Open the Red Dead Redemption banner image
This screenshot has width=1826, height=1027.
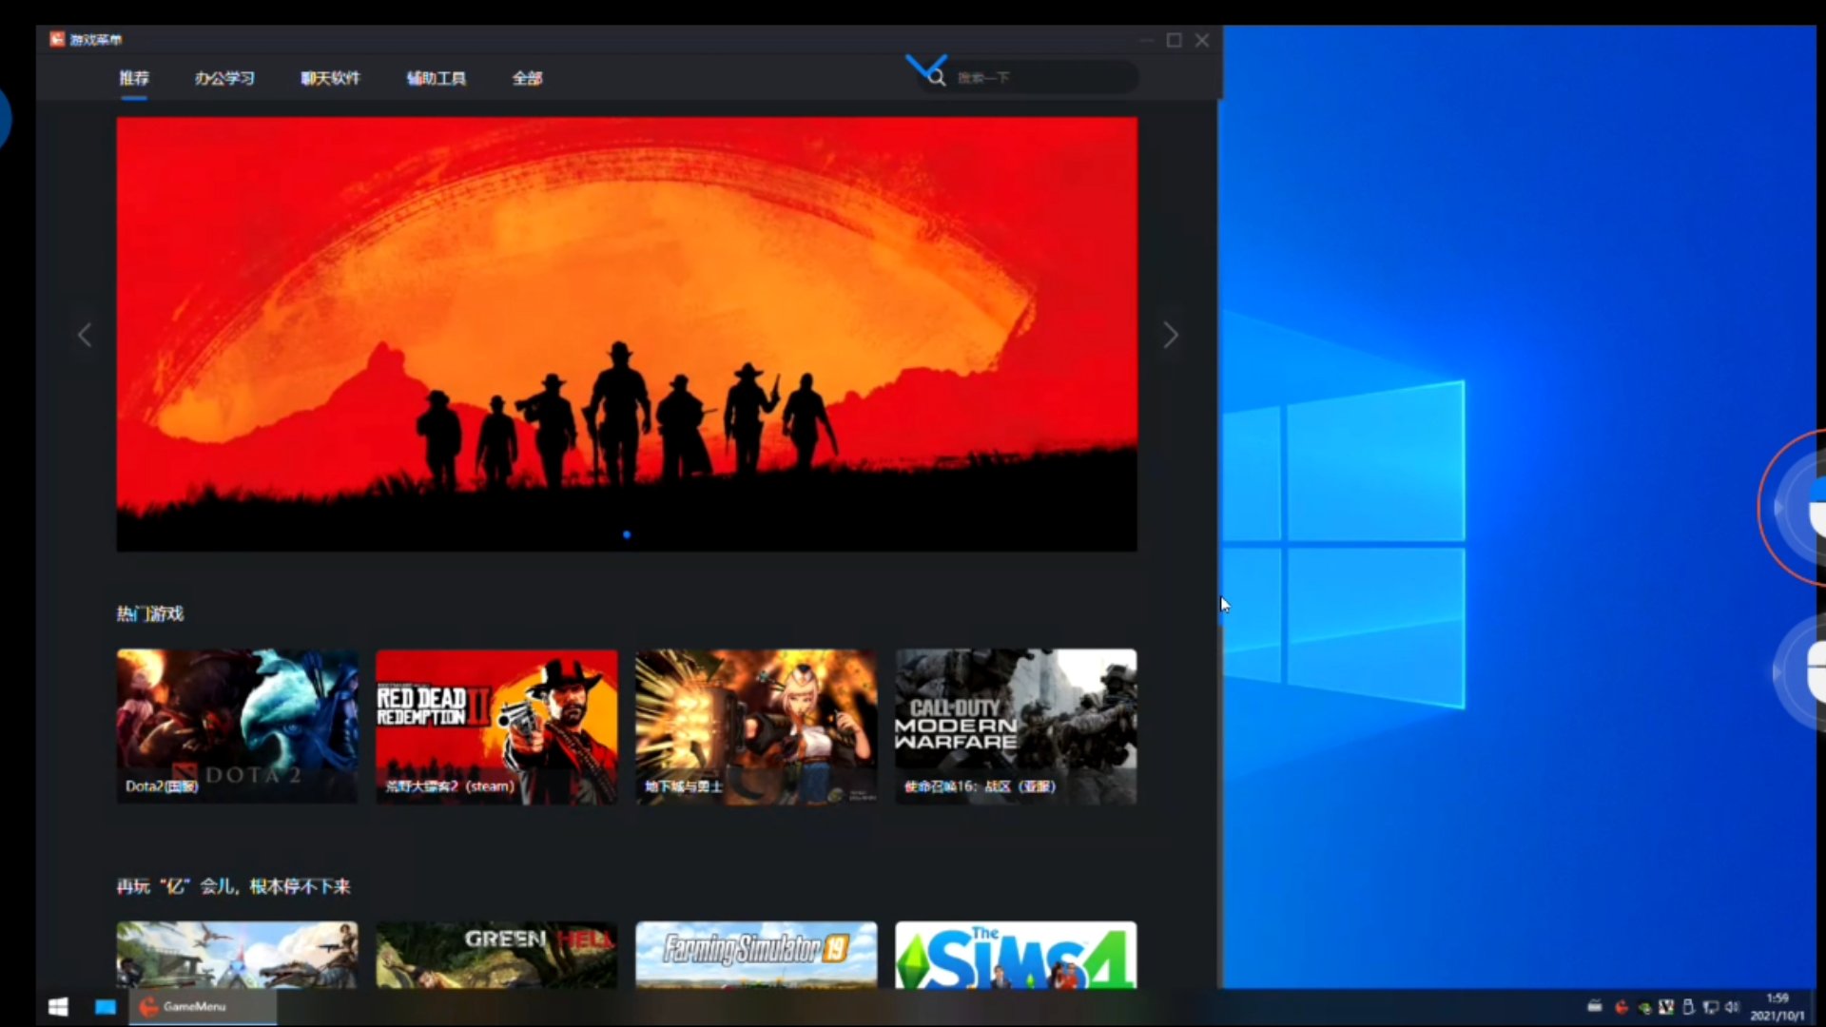click(627, 334)
